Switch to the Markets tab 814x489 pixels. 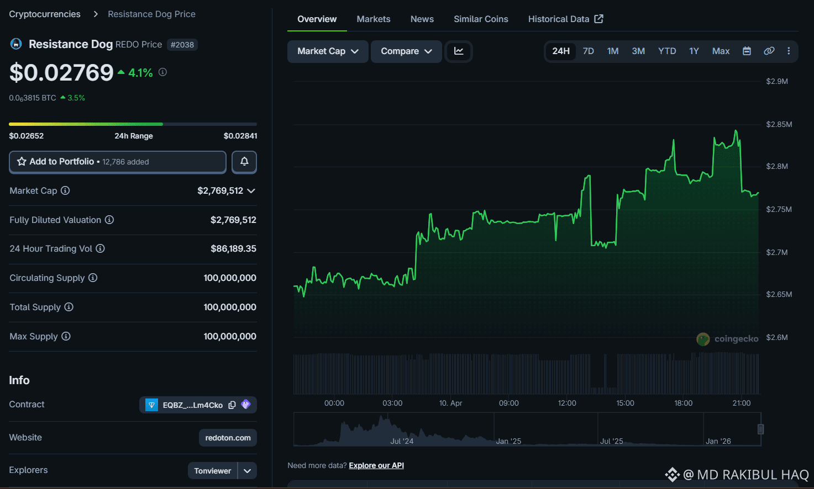pyautogui.click(x=374, y=19)
